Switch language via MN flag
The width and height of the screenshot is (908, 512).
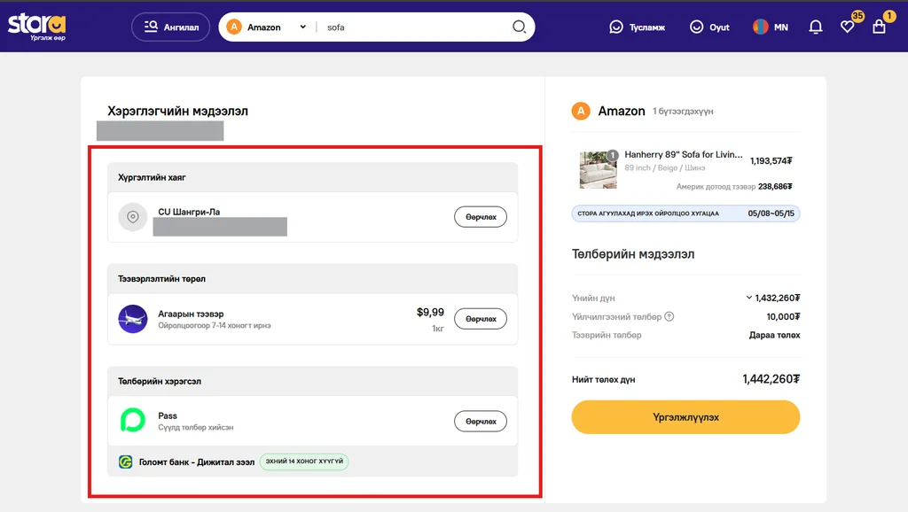[771, 27]
